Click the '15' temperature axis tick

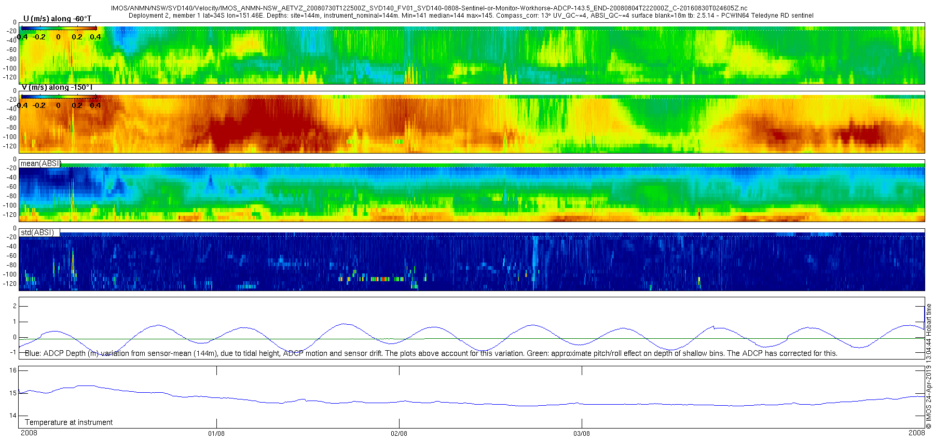pos(13,393)
